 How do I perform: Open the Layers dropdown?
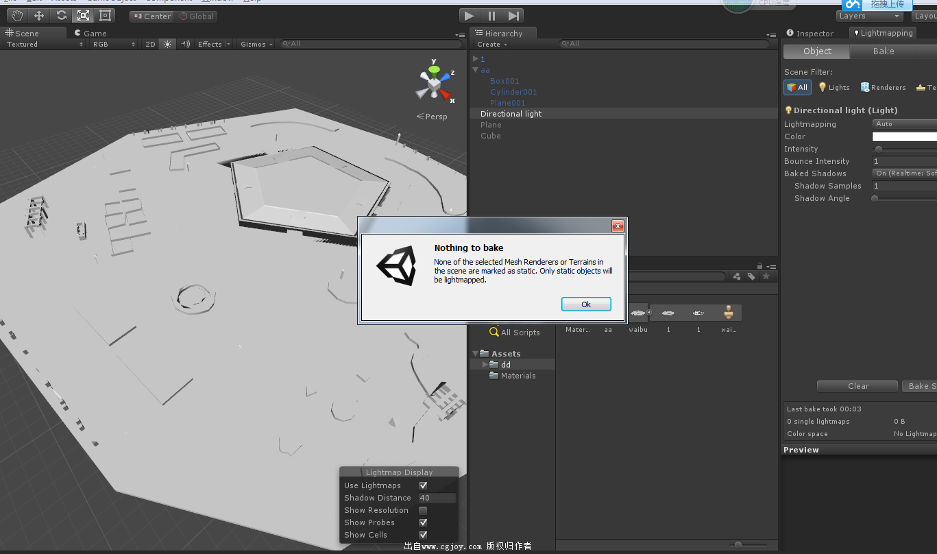(x=869, y=16)
